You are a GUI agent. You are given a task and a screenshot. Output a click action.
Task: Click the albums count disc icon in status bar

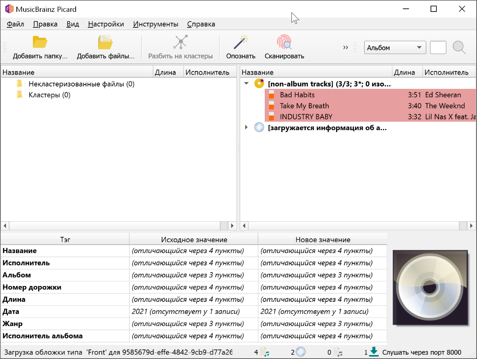301,352
